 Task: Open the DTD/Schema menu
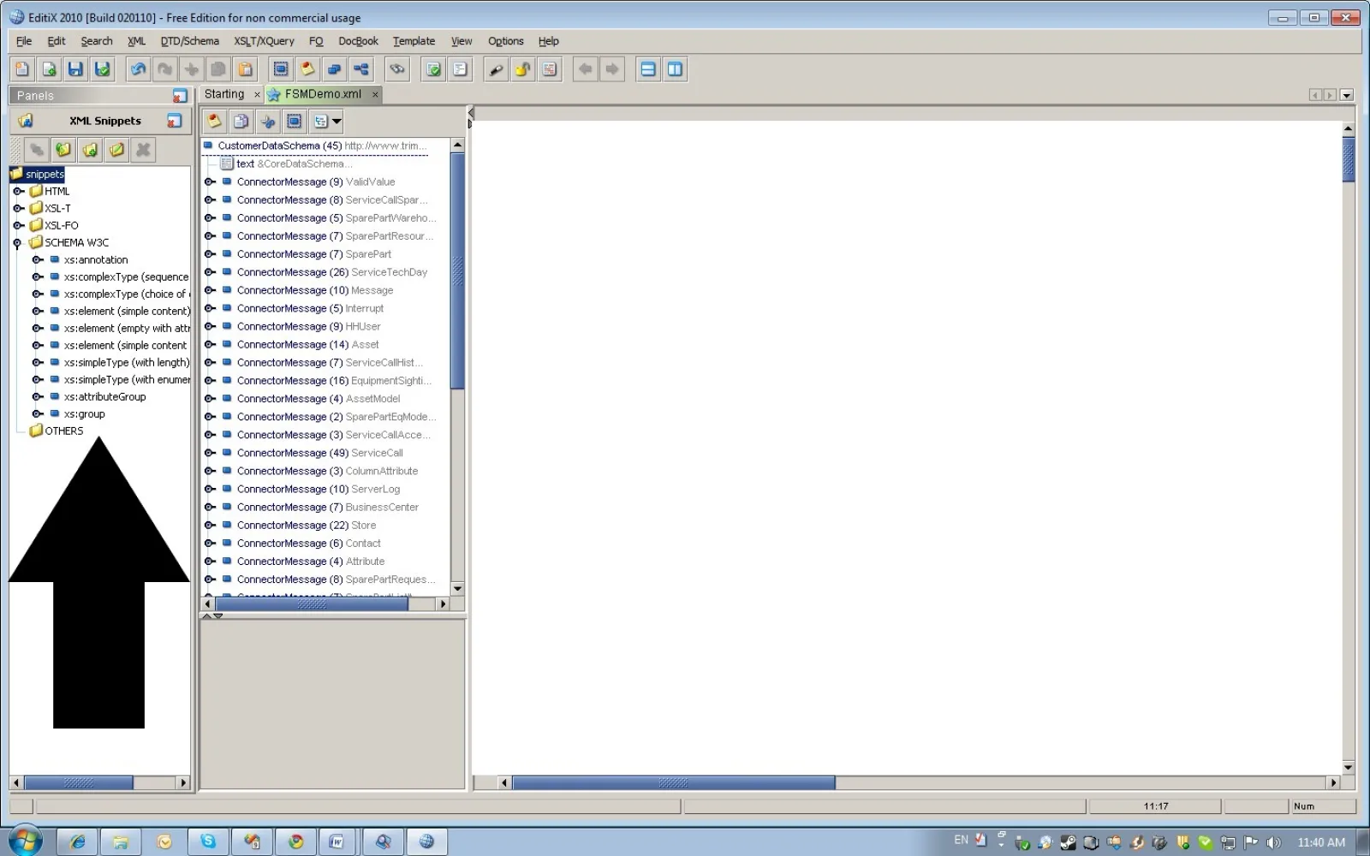click(x=189, y=41)
